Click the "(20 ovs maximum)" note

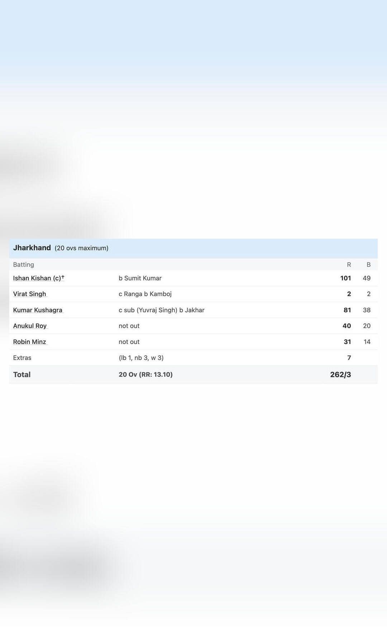[x=81, y=248]
